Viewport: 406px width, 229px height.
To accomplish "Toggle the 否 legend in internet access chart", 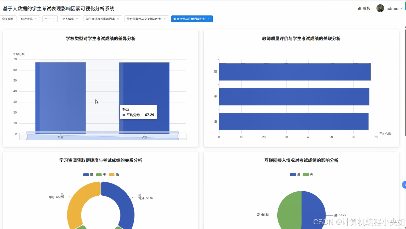I will point(308,174).
